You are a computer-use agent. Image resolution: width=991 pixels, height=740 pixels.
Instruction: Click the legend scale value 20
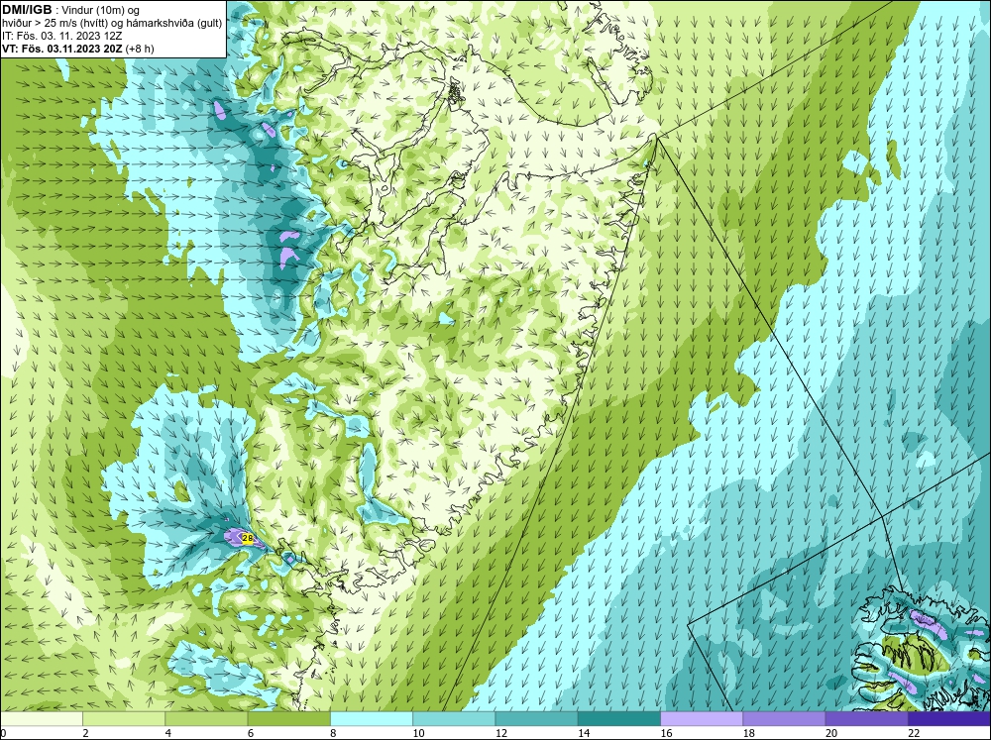[x=831, y=733]
